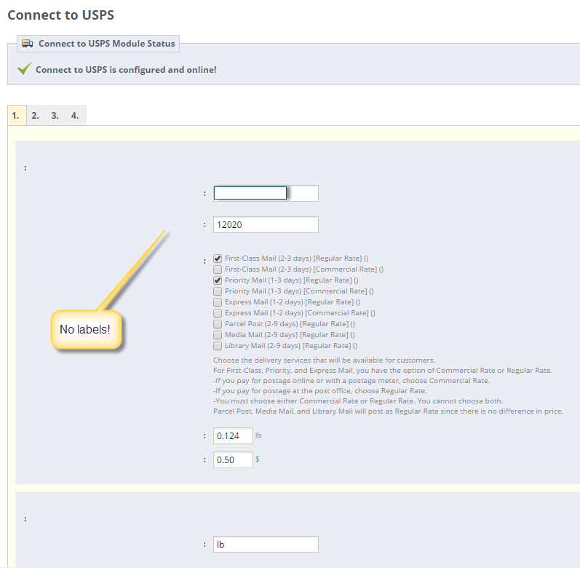The image size is (580, 568).
Task: Enable First-Class Mail Commercial Rate checkbox
Action: click(218, 269)
